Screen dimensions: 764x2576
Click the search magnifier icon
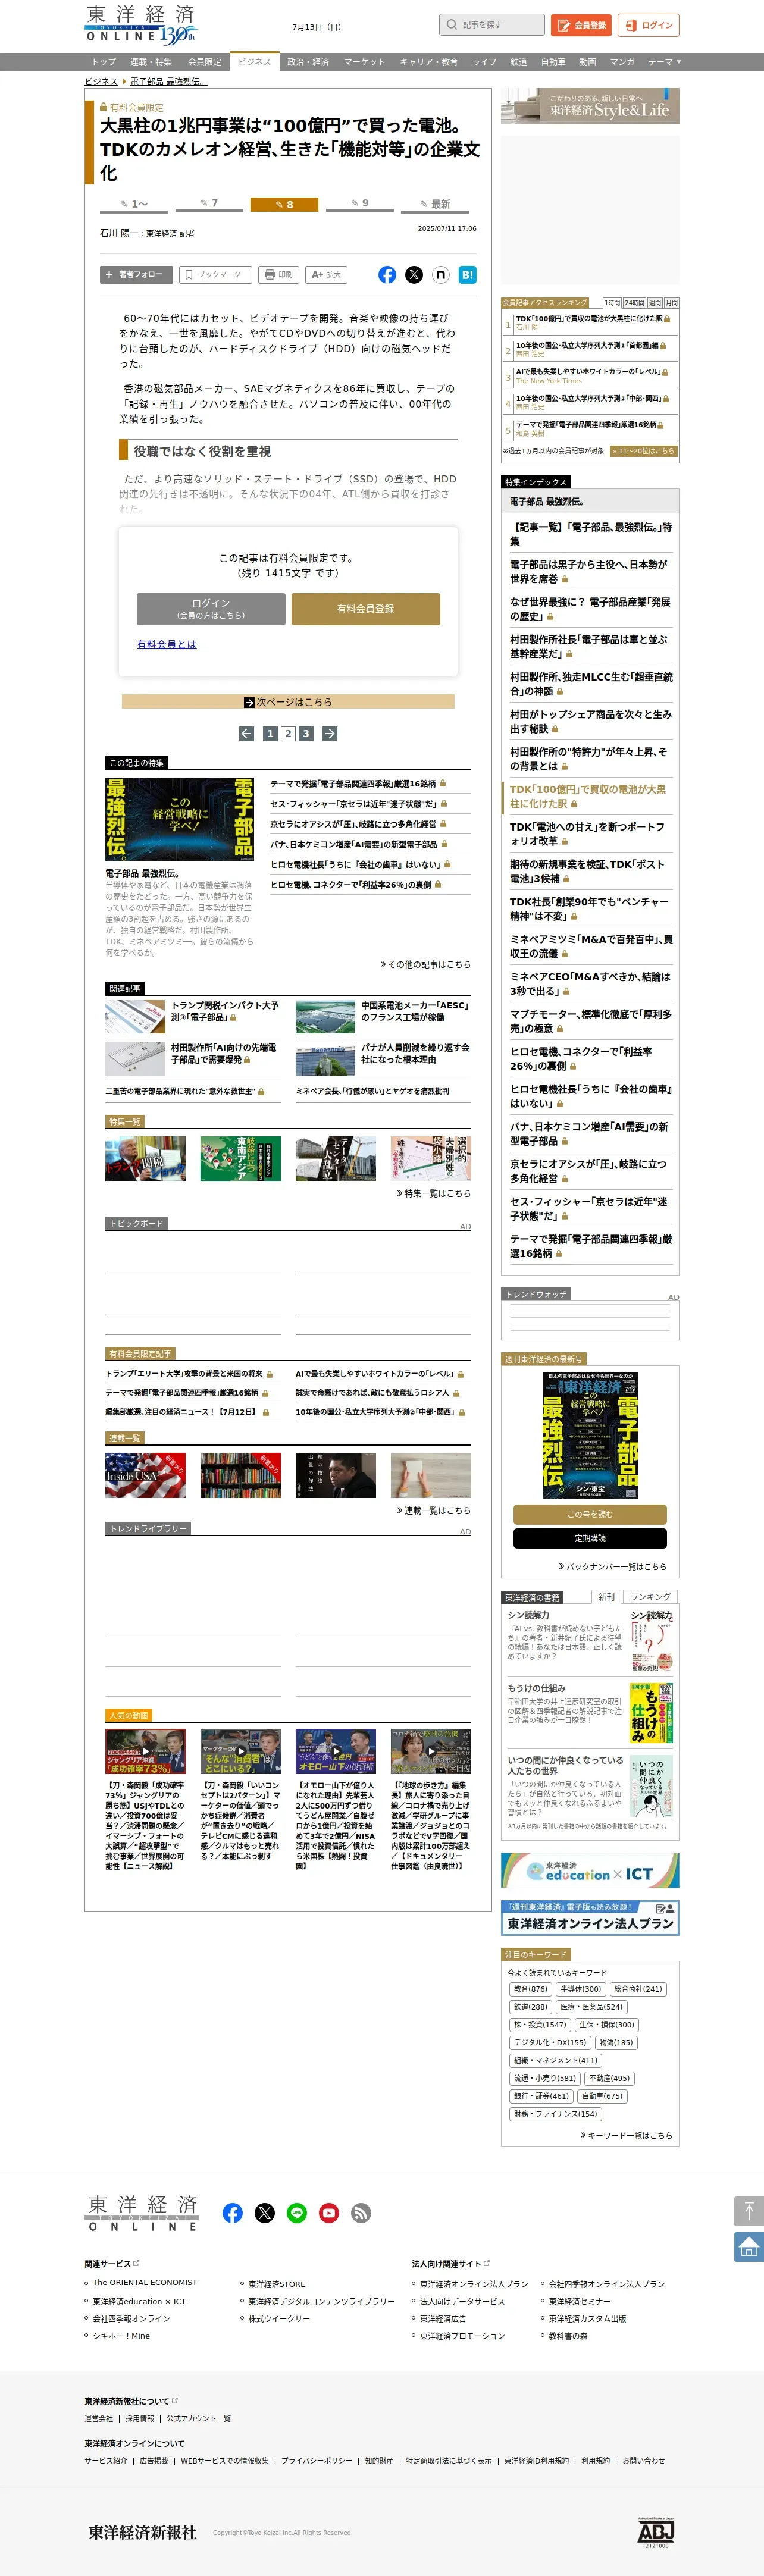[452, 25]
